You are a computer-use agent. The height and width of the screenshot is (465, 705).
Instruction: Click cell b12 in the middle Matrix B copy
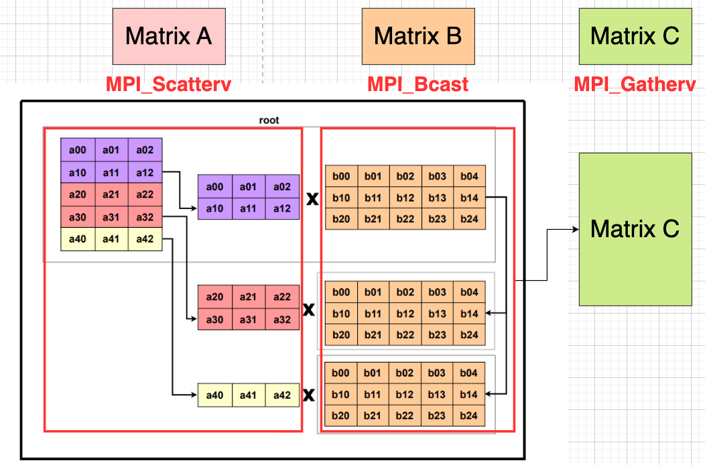(405, 314)
